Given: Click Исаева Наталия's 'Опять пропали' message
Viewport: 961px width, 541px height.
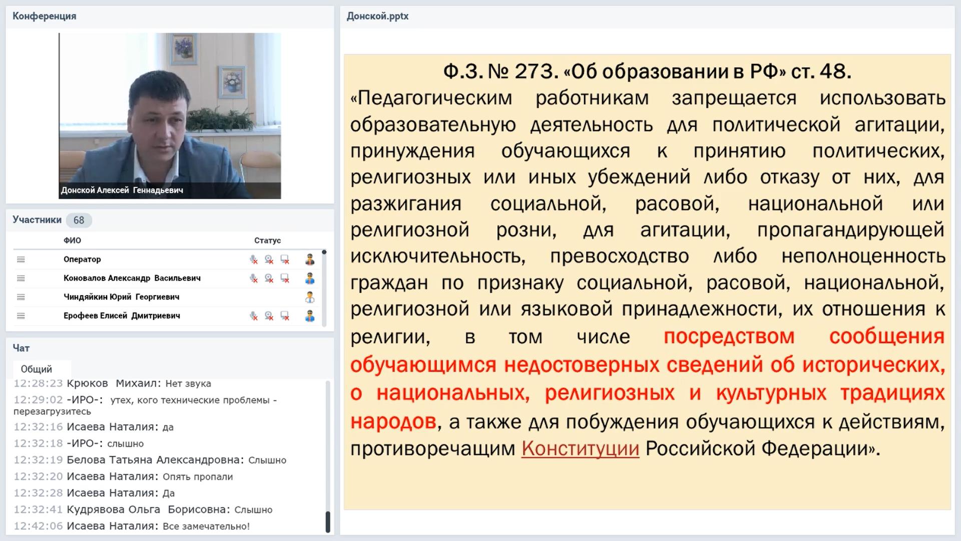Looking at the screenshot, I should coord(123,477).
